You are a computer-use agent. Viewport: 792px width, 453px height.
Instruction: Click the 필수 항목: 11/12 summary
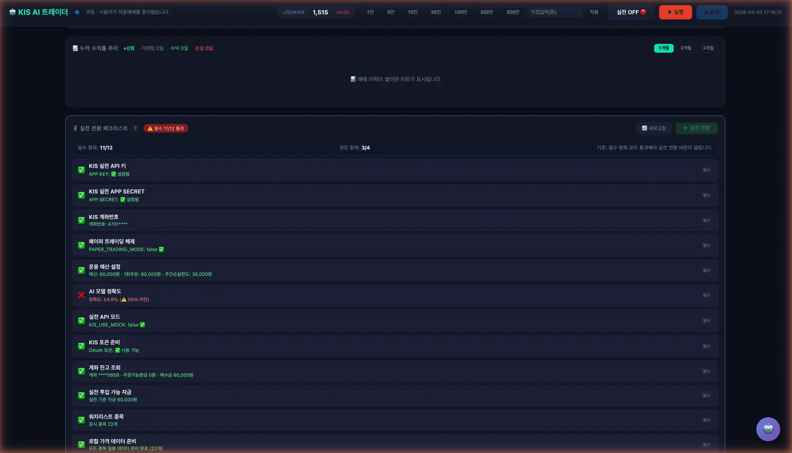point(95,148)
